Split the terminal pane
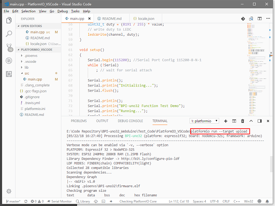 (x=233, y=121)
